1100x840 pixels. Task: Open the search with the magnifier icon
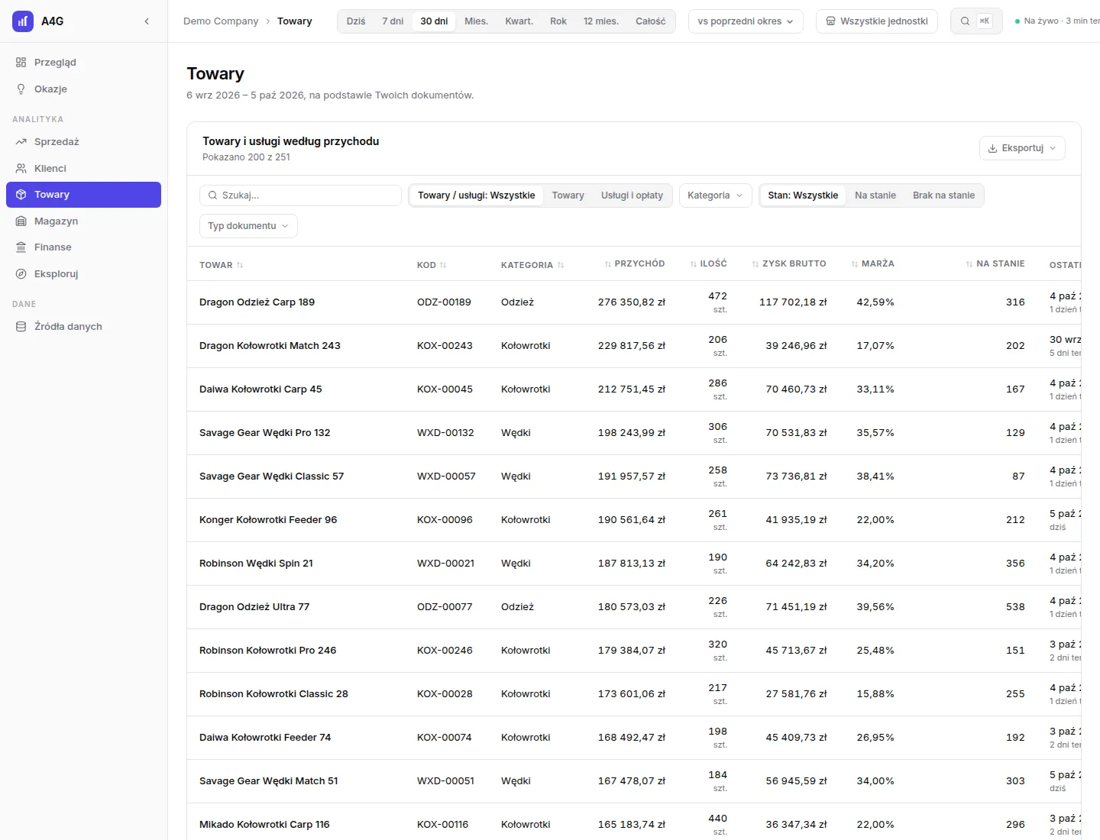tap(976, 21)
